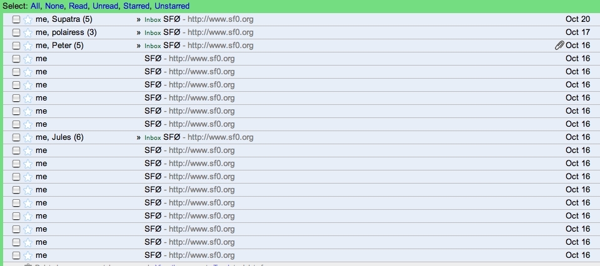Star the 'me, Supatra (5)' conversation
Image resolution: width=600 pixels, height=266 pixels.
pos(28,19)
